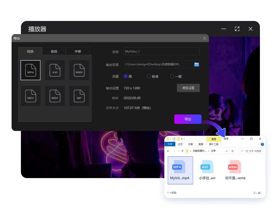Refresh the File Explorer folder

point(233,151)
